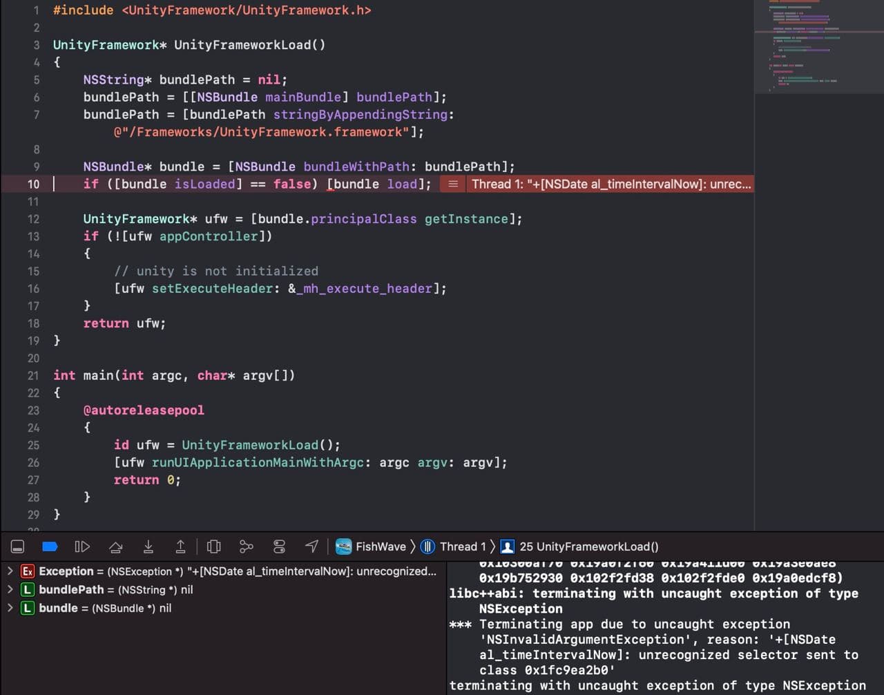Open the Environment Overrides popover
The image size is (884, 695).
[x=279, y=546]
